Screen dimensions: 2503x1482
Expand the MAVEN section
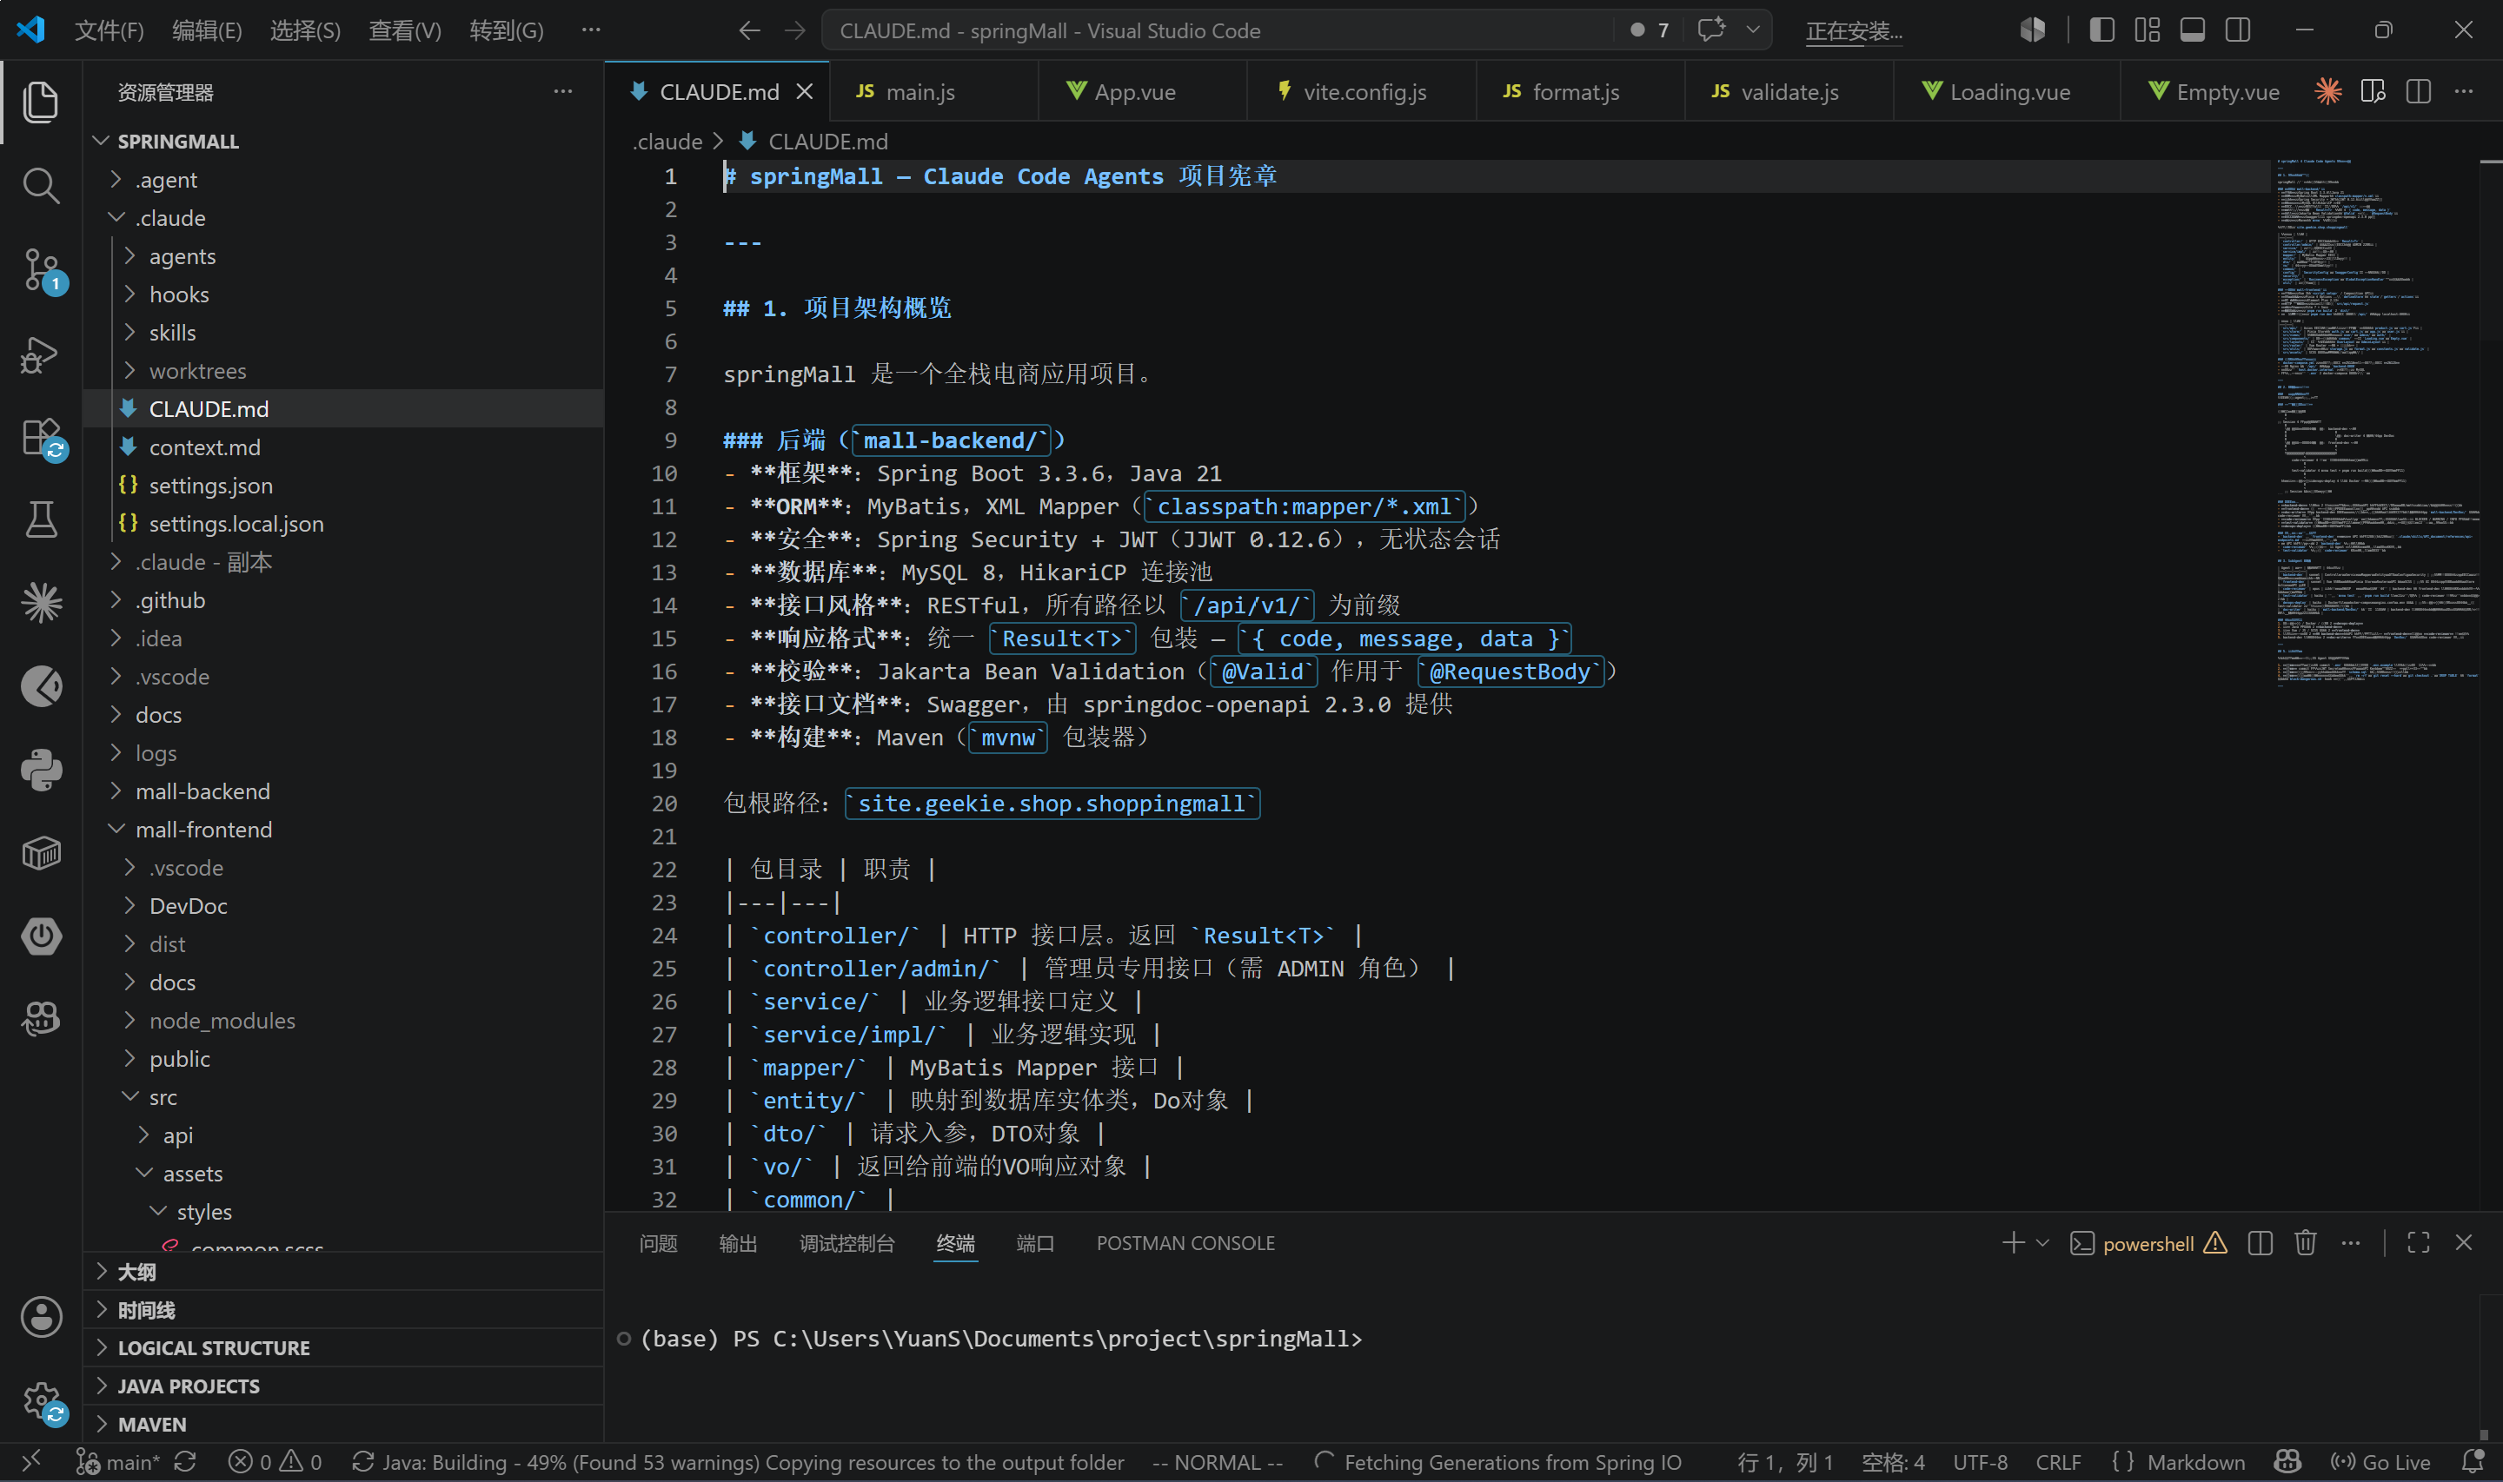(x=344, y=1424)
